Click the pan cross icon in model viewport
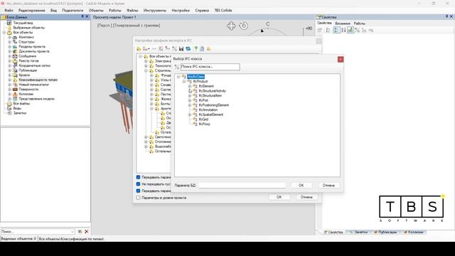 231,26
